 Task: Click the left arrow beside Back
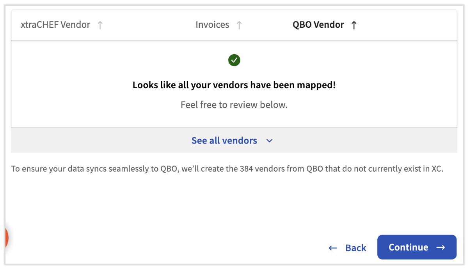(333, 248)
